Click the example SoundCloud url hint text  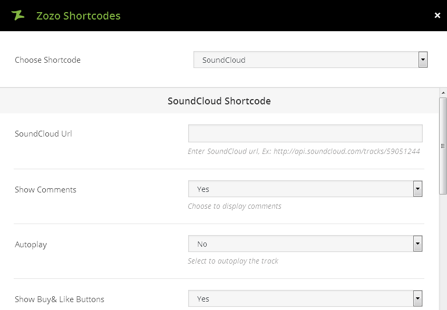click(304, 151)
